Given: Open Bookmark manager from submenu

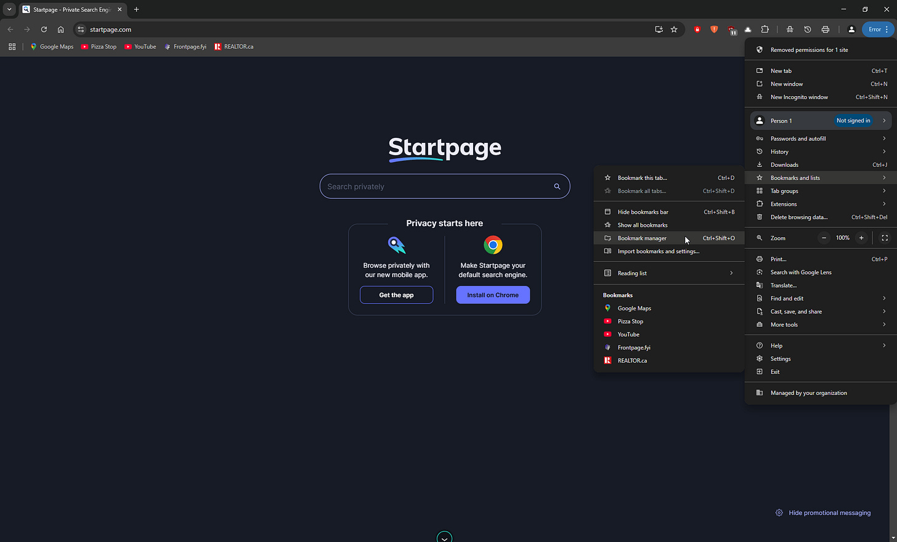Looking at the screenshot, I should click(669, 238).
